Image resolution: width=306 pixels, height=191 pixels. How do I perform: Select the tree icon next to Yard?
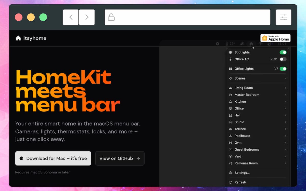(231, 156)
